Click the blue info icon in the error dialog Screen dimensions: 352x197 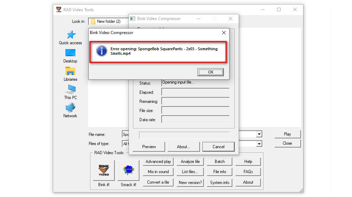point(102,51)
